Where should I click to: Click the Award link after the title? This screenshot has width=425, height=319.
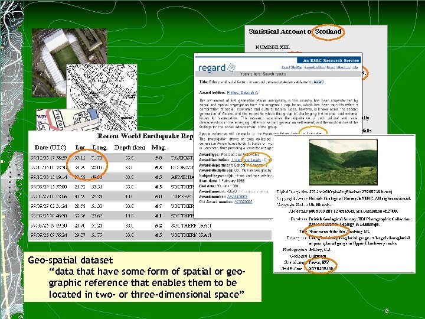click(319, 82)
